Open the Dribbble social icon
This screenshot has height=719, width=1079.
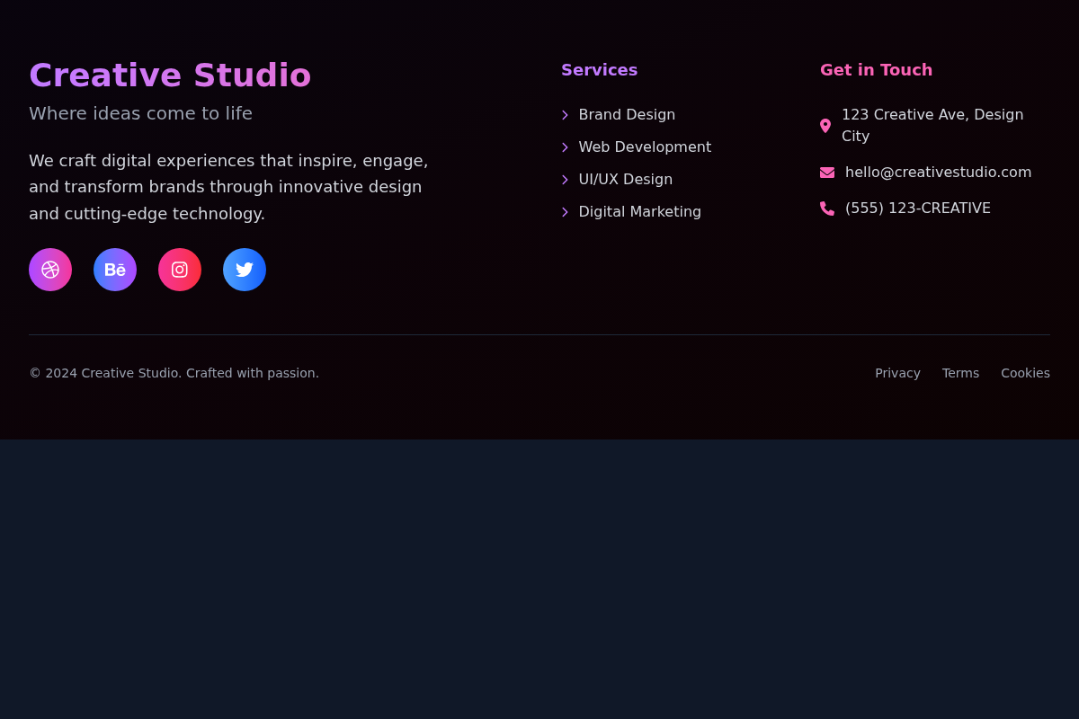point(50,270)
